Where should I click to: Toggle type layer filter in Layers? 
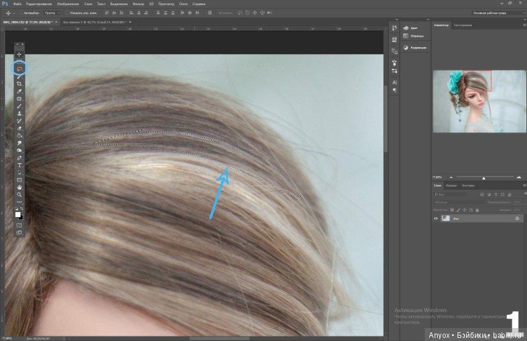tap(496, 195)
